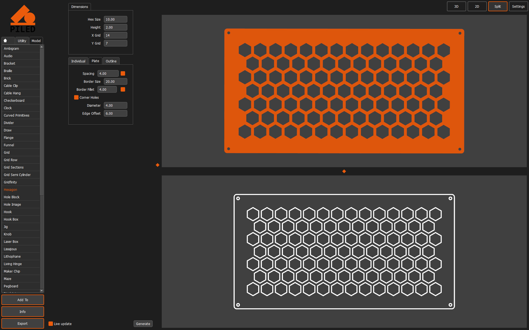Click the Y Grid input field
529x330 pixels.
pyautogui.click(x=115, y=43)
